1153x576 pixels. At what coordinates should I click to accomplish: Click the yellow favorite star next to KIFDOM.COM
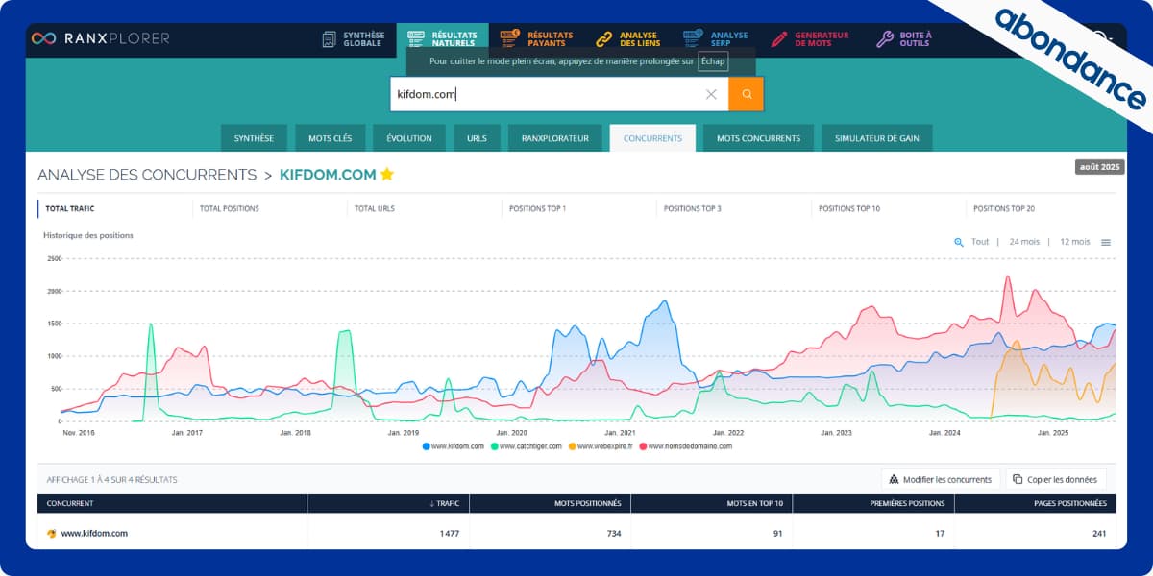point(387,174)
